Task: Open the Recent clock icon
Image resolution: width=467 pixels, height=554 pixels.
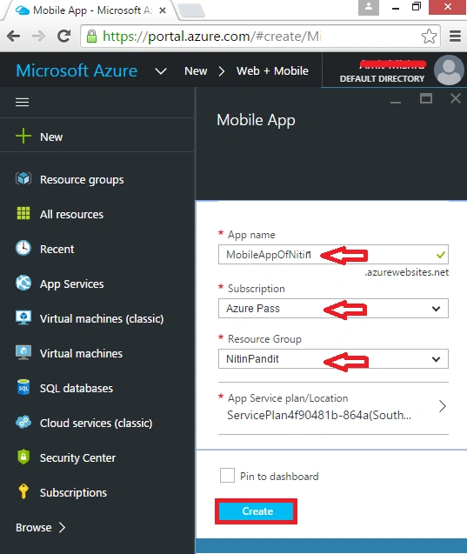Action: [x=23, y=249]
